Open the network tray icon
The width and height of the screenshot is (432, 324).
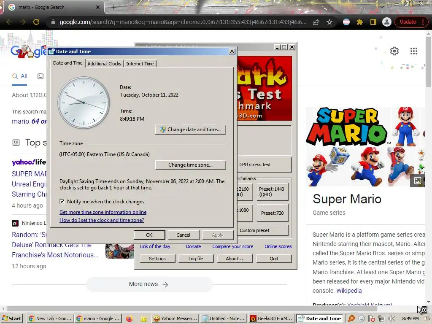point(381,319)
